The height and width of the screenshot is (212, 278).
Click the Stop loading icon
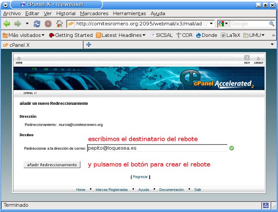pos(48,24)
